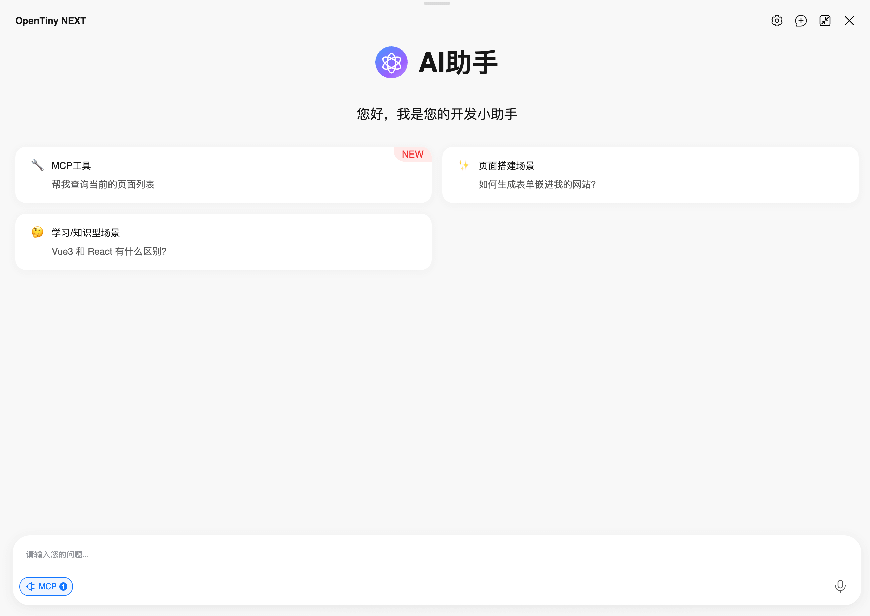Click the thinking emoji on 学习/知识型场景 card
This screenshot has width=870, height=616.
[37, 232]
